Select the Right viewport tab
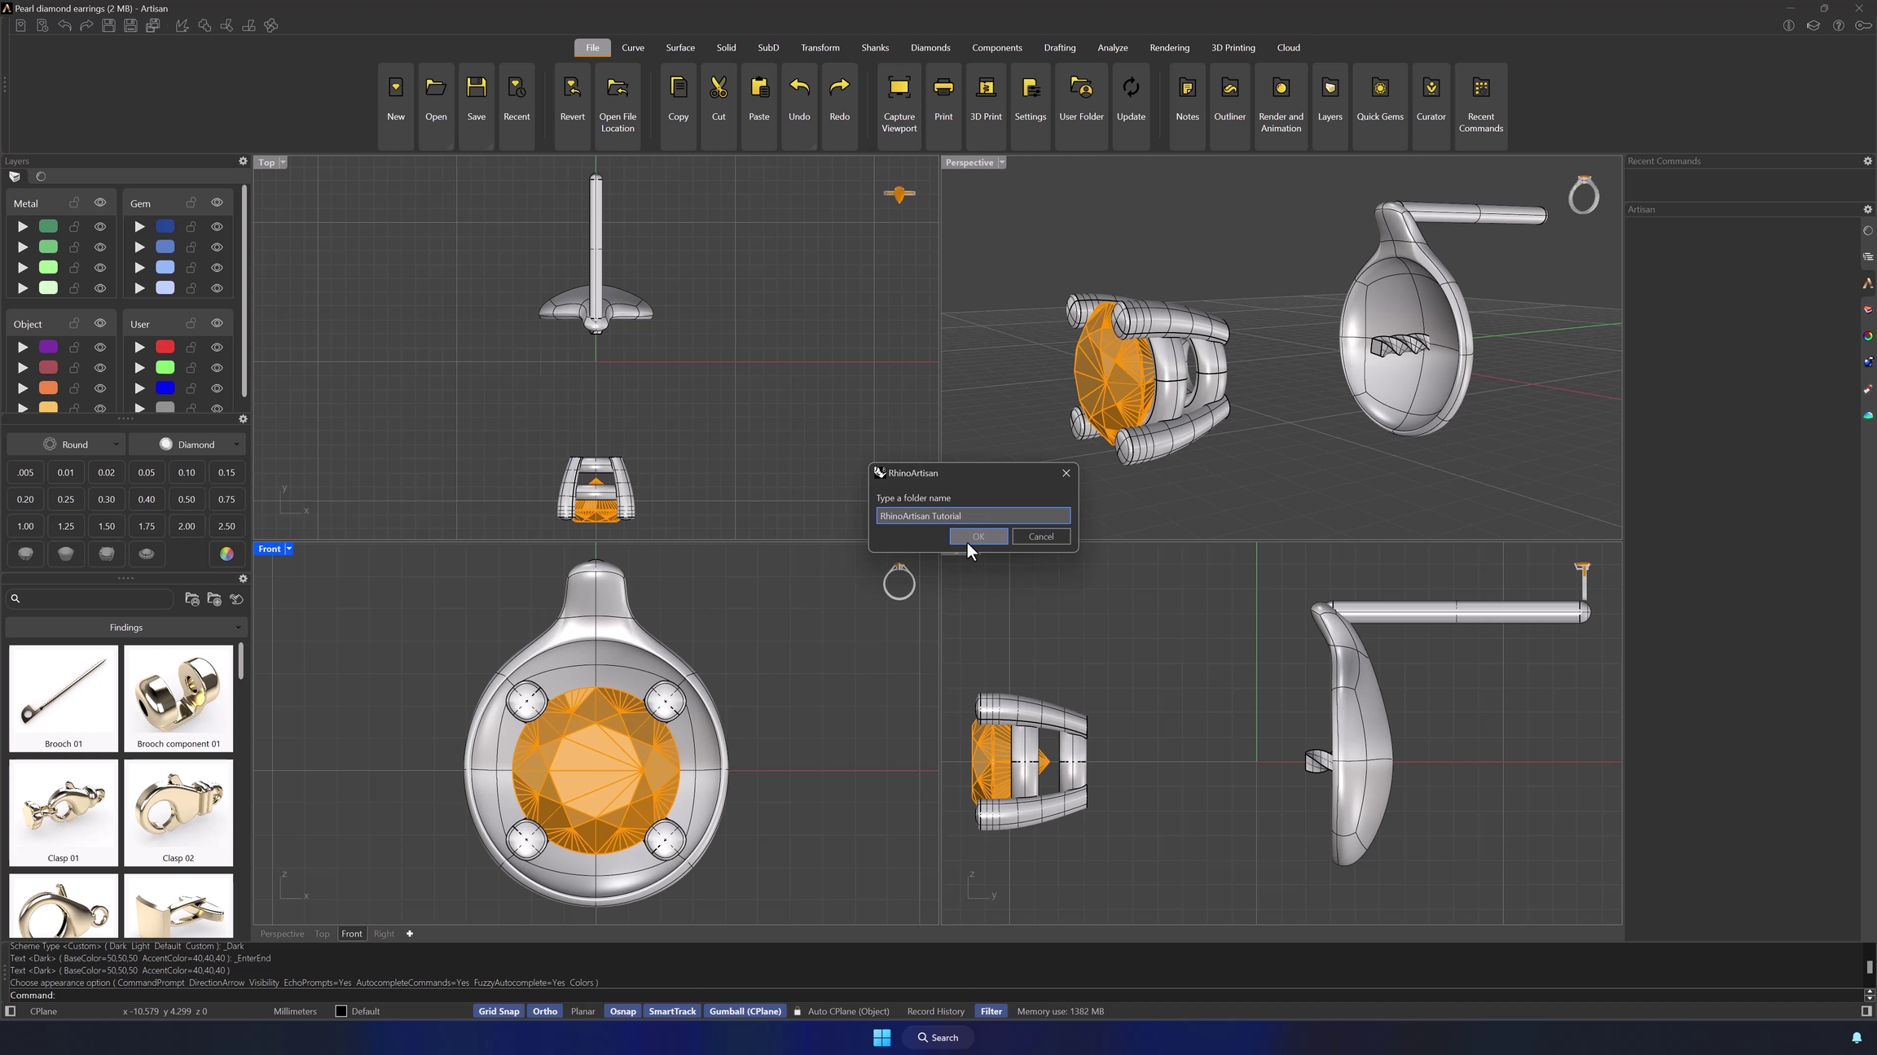The height and width of the screenshot is (1055, 1877). pyautogui.click(x=384, y=934)
